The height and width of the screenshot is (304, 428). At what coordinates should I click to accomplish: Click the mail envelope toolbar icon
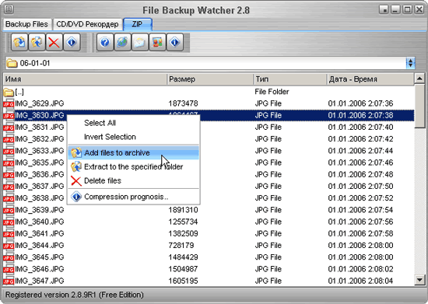coord(140,42)
